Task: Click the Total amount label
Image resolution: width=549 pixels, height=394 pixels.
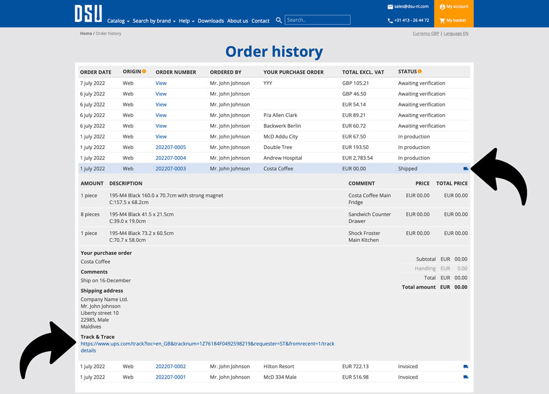Action: [x=419, y=287]
